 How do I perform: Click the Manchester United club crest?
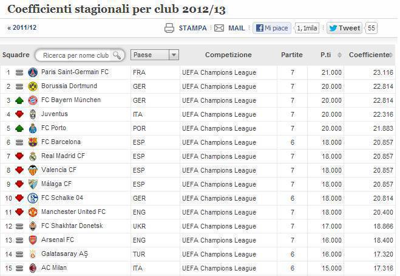point(33,212)
